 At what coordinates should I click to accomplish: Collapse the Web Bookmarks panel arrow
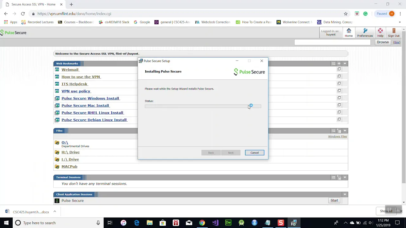(345, 64)
